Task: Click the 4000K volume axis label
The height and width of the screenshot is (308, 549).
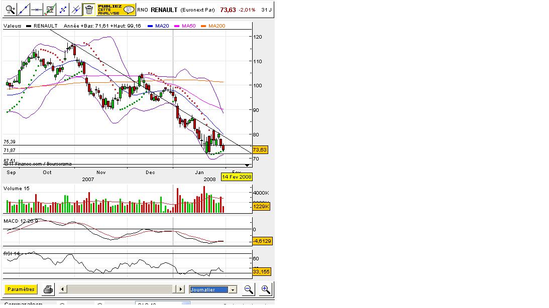Action: [261, 193]
